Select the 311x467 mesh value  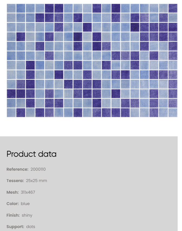(x=28, y=192)
